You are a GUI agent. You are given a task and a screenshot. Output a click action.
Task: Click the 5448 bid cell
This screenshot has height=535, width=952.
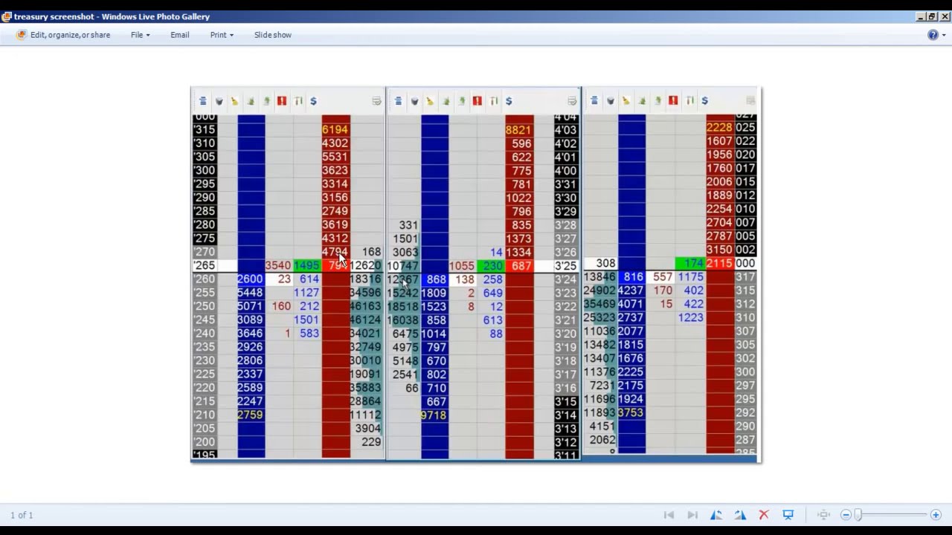click(x=250, y=293)
